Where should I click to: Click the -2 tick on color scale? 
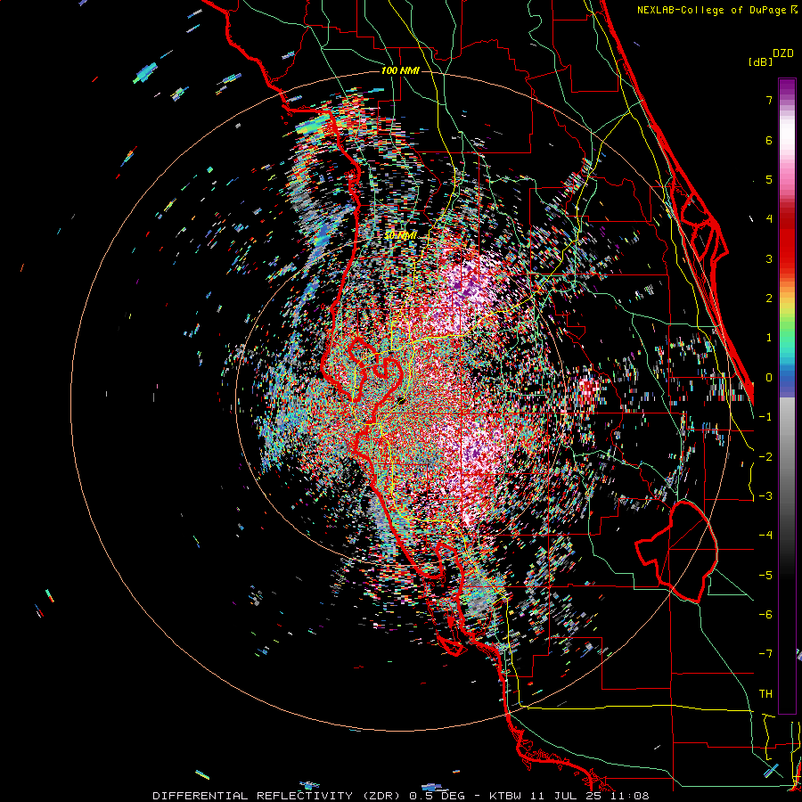765,457
